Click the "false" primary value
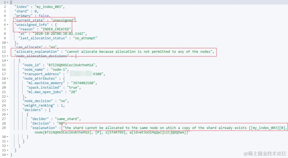The image size is (288, 158). (x=44, y=16)
